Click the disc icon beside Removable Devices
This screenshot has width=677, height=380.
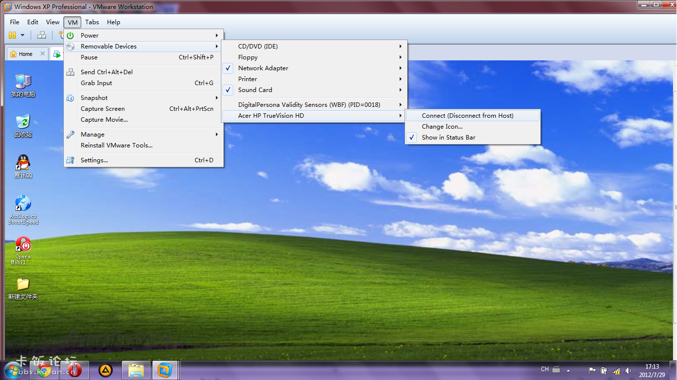coord(70,47)
